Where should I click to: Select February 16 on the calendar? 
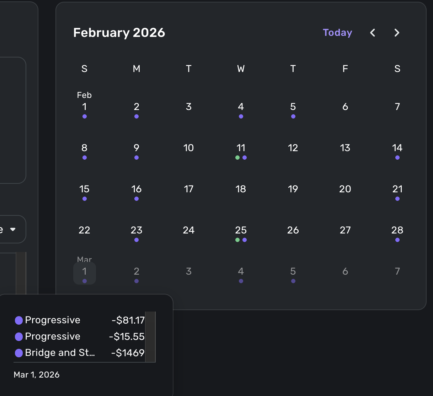pos(137,189)
